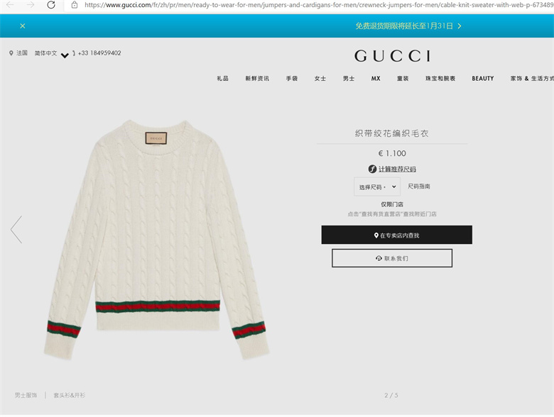The height and width of the screenshot is (417, 554).
Task: Click the size recommendation calculator icon
Action: coord(372,169)
